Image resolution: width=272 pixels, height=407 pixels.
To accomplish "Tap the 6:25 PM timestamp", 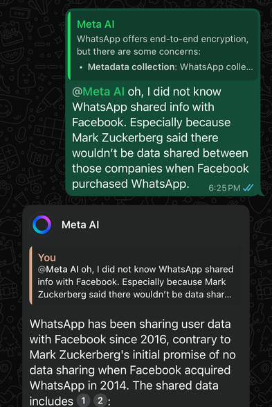I will pos(224,188).
